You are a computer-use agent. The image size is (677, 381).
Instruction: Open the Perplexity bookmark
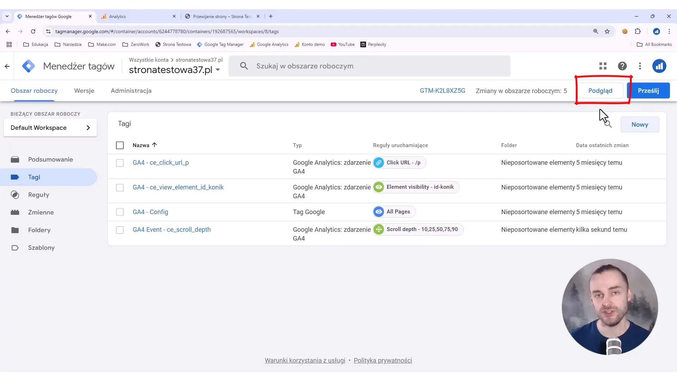pyautogui.click(x=373, y=44)
